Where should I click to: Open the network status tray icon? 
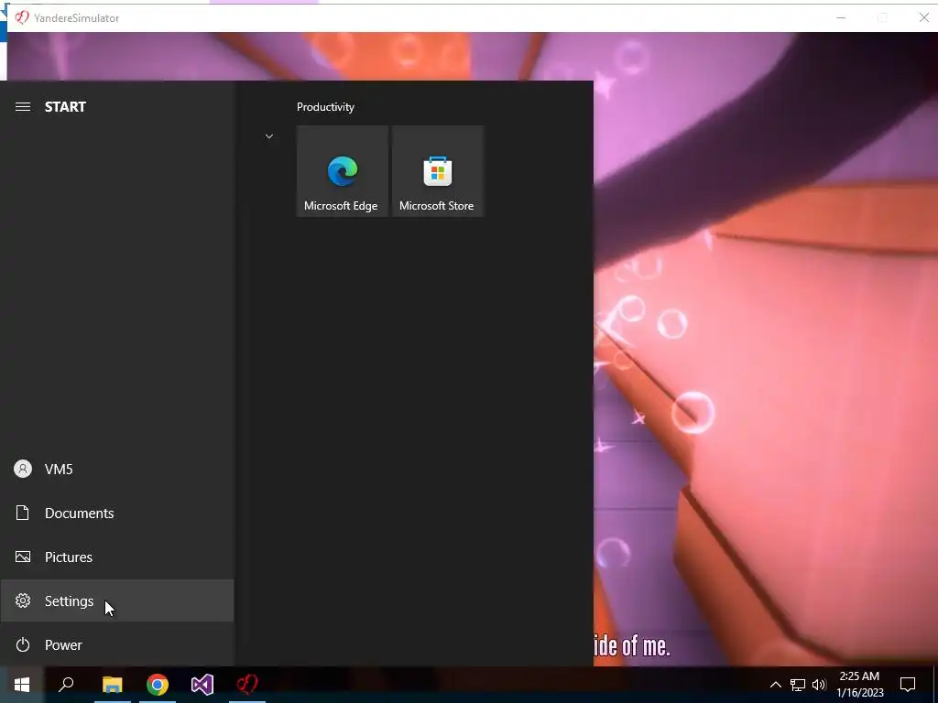click(x=798, y=685)
